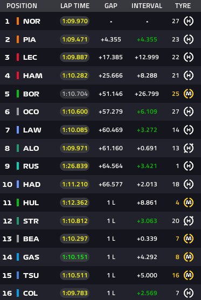Click BOR's greyed lap time 1:10.704

(x=75, y=94)
